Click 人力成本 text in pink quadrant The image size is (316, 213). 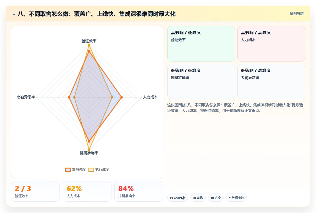[248, 40]
